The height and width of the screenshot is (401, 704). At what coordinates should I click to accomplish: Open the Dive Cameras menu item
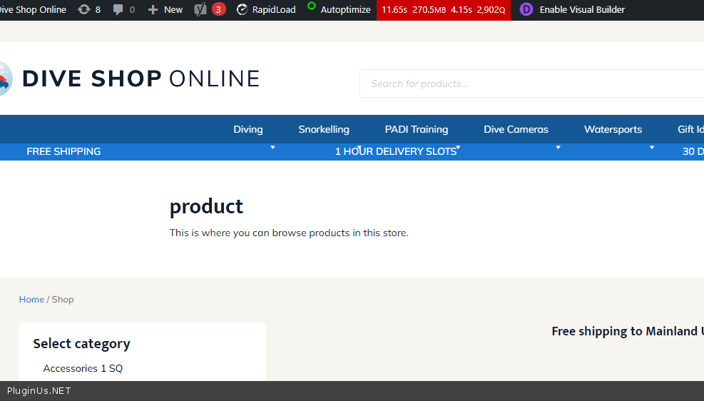point(516,129)
